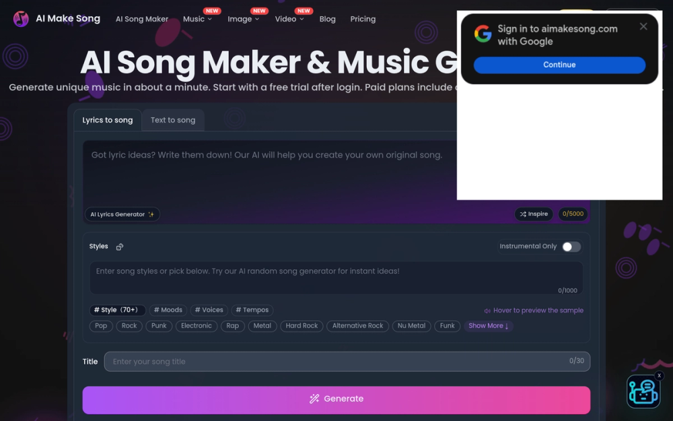Screen dimensions: 673x421
Task: Switch to the Lyrics to song tab
Action: 107,121
